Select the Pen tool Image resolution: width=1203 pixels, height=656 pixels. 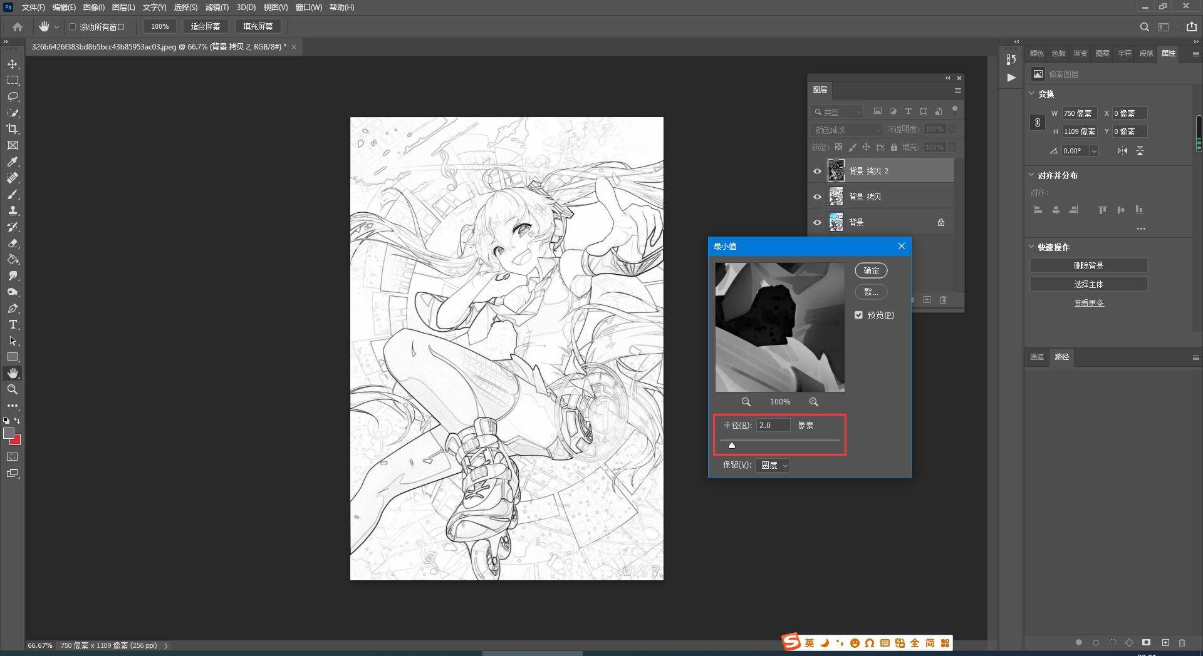13,308
